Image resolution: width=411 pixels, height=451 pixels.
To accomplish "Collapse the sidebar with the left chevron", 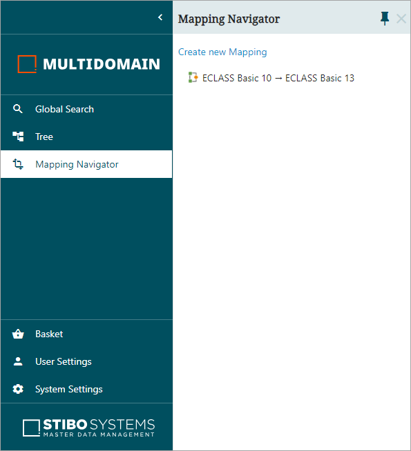I will coord(160,17).
